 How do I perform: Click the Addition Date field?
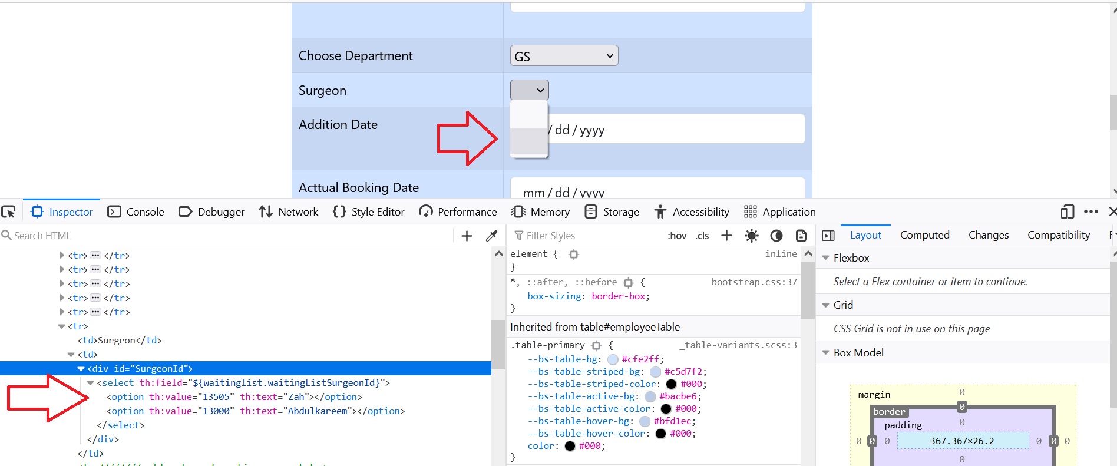(657, 129)
